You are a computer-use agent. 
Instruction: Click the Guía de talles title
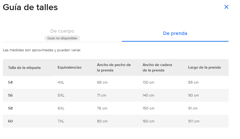click(30, 7)
